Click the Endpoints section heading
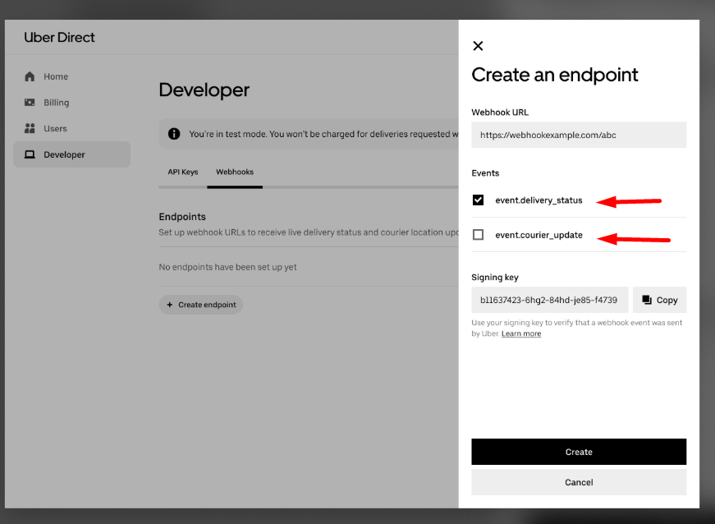Screen dimensions: 715x524 click(182, 217)
